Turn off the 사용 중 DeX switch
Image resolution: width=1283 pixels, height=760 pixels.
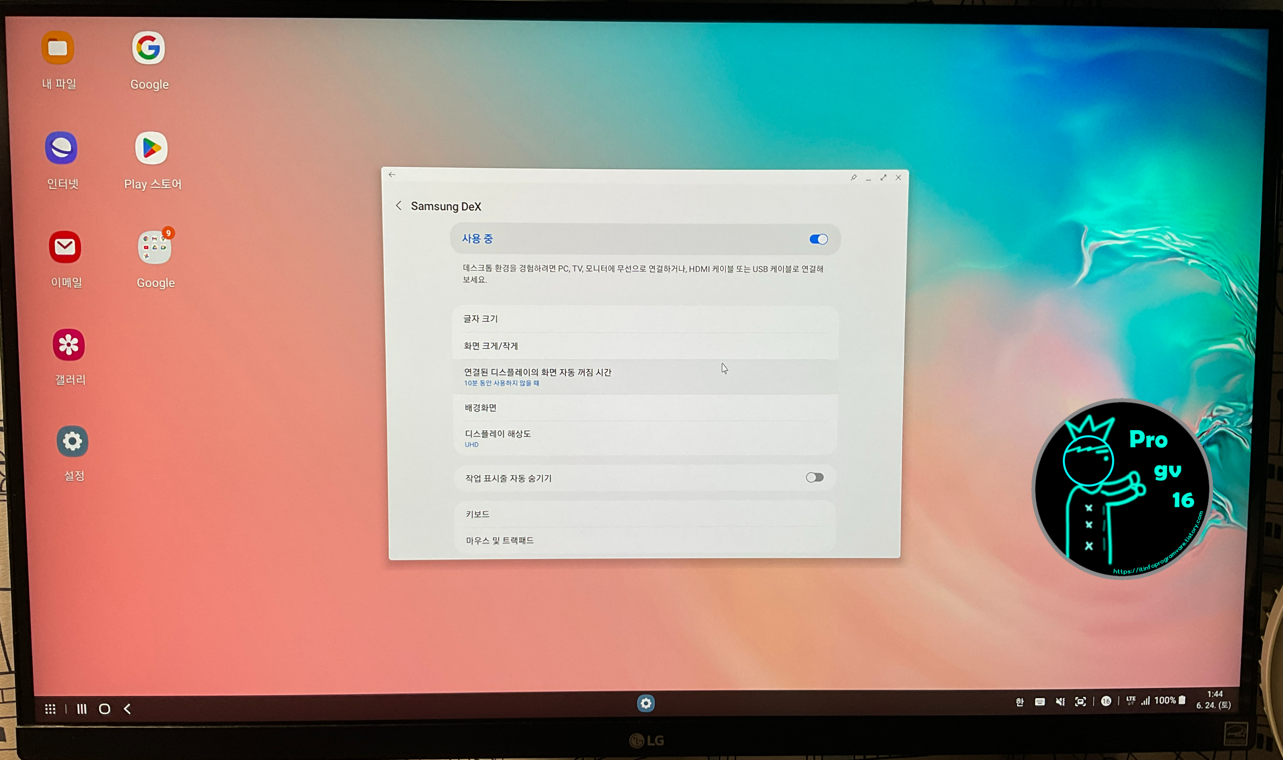point(818,239)
